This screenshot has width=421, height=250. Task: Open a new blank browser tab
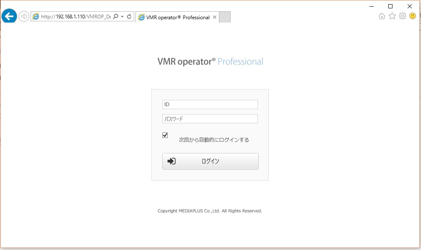tap(225, 17)
